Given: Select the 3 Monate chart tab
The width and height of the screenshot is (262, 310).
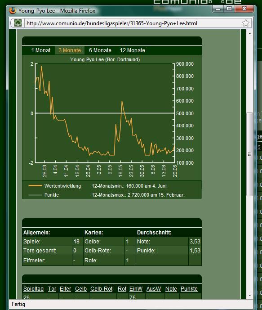Looking at the screenshot, I should (x=70, y=50).
